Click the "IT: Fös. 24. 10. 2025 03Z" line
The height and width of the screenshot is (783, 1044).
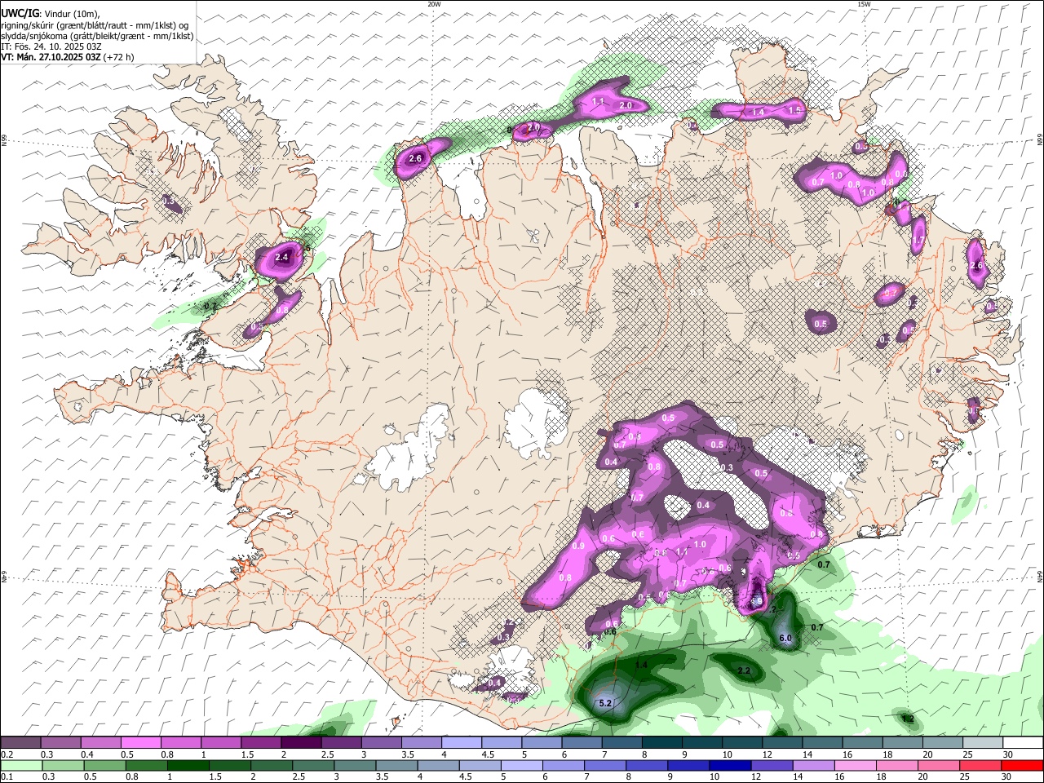51,46
